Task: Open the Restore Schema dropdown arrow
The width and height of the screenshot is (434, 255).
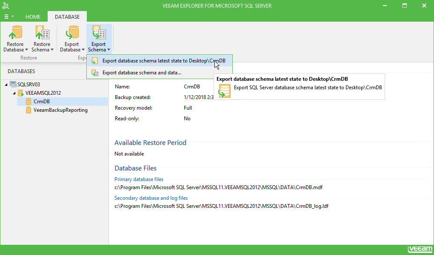Action: point(52,50)
